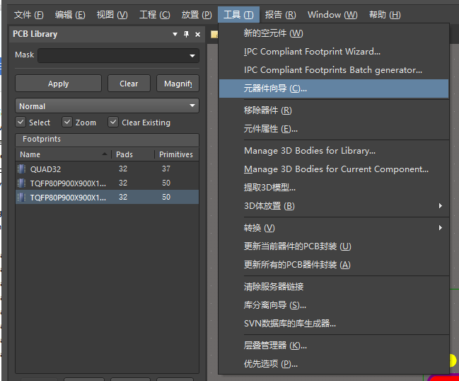
Task: Choose 提取3D模型 menu item
Action: [334, 188]
